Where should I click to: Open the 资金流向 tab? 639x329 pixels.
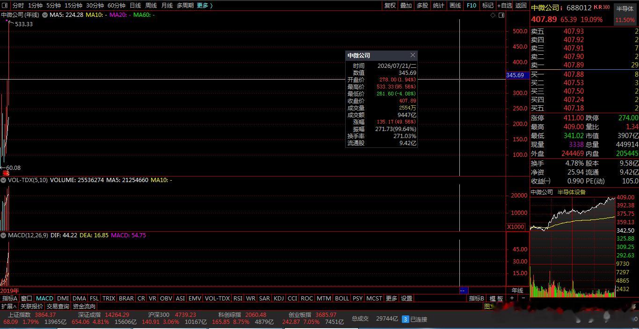click(84, 306)
